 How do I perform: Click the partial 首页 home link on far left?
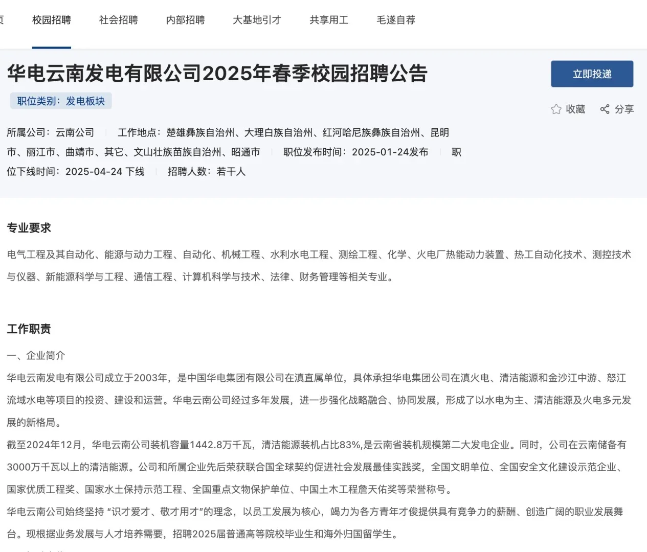(x=3, y=20)
